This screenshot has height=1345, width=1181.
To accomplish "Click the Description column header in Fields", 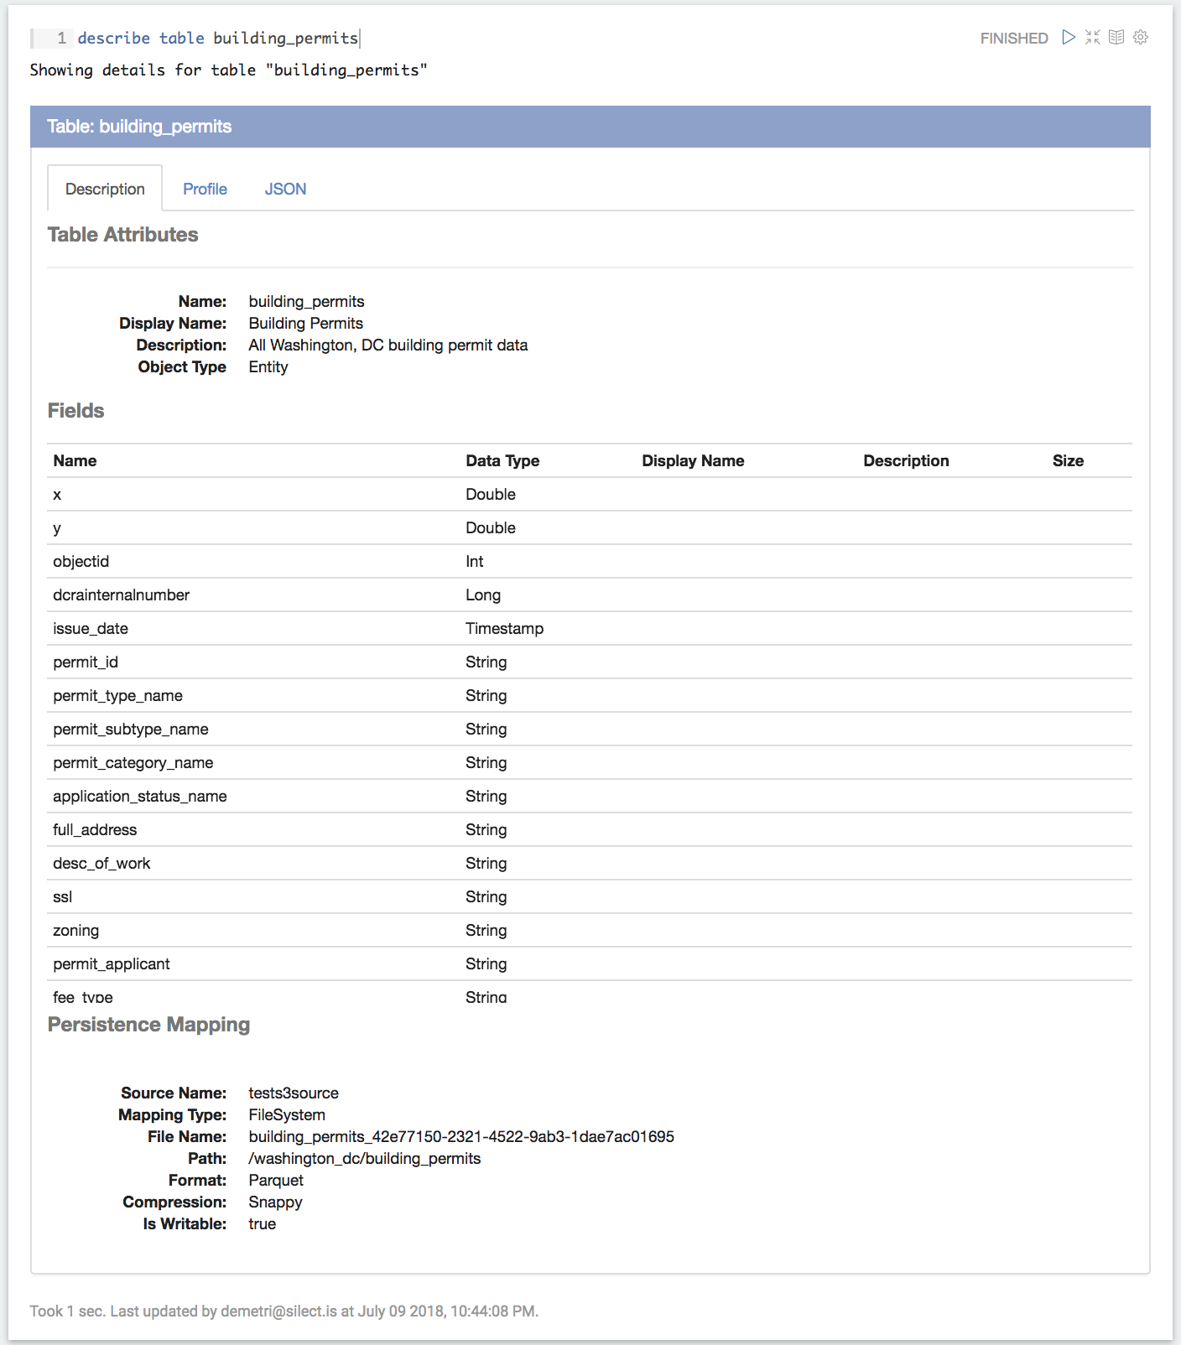I will click(906, 460).
